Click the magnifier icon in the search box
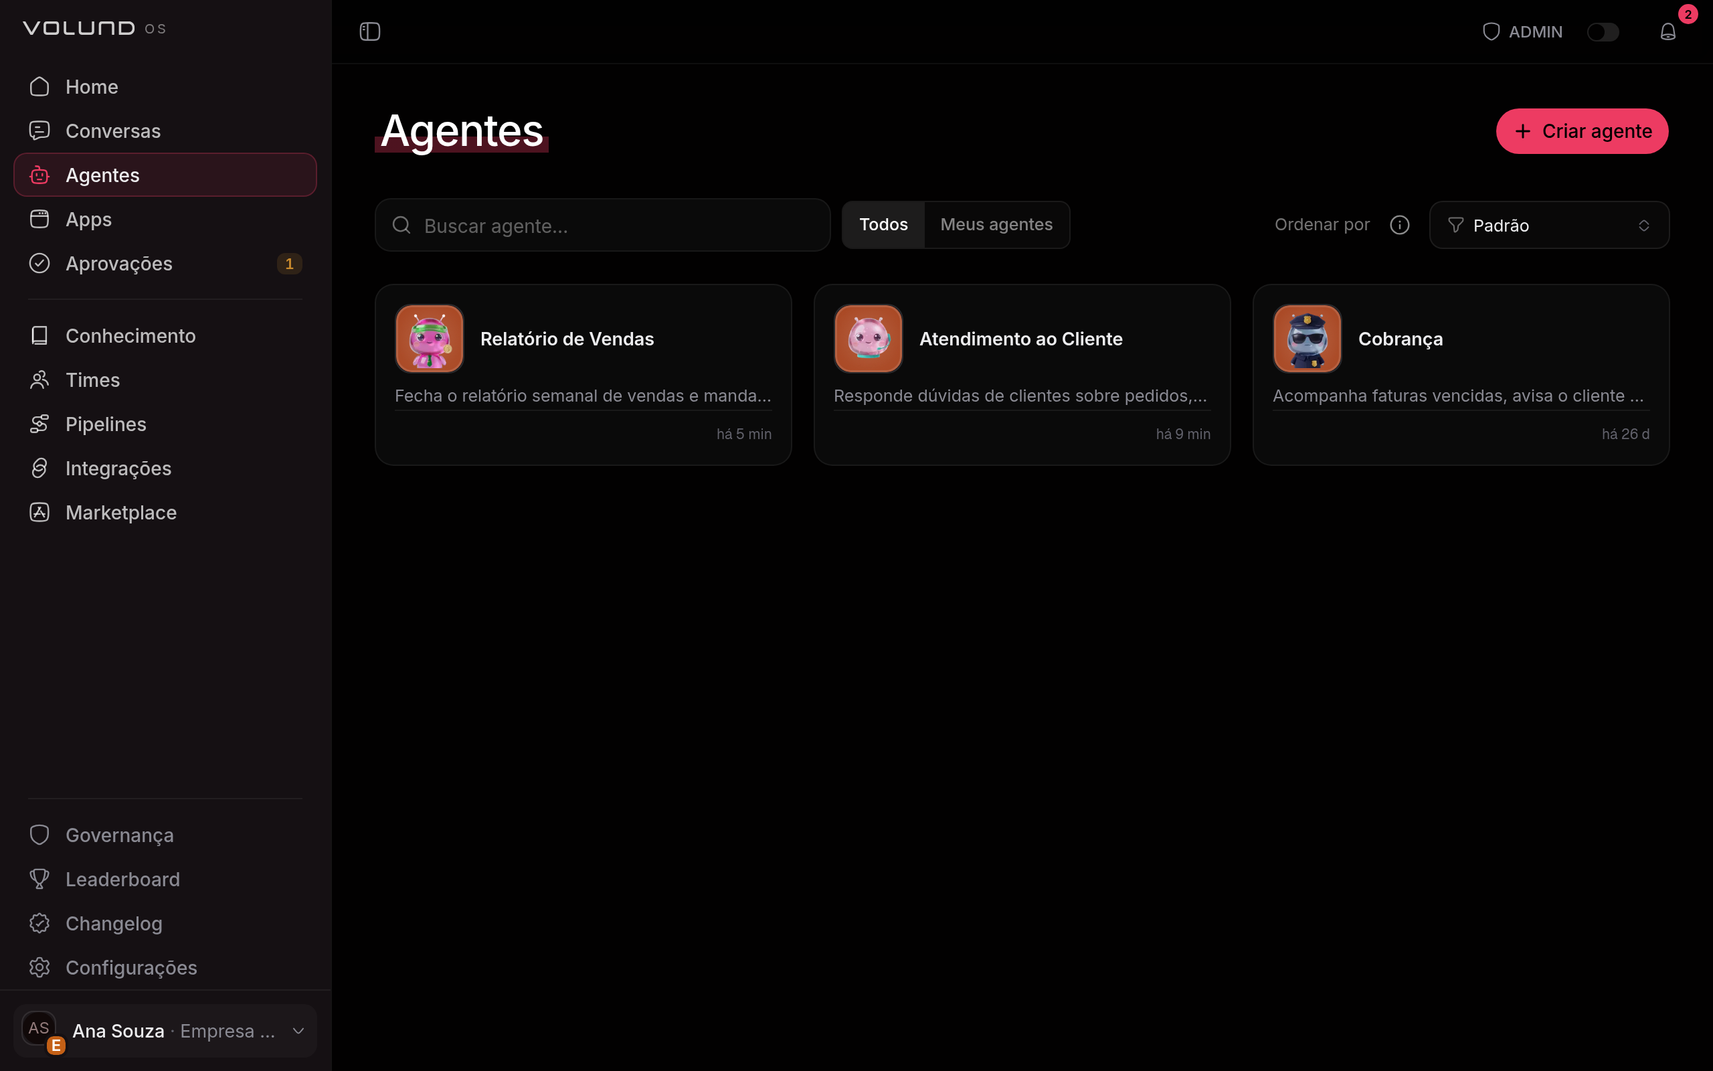Image resolution: width=1713 pixels, height=1071 pixels. [x=401, y=226]
